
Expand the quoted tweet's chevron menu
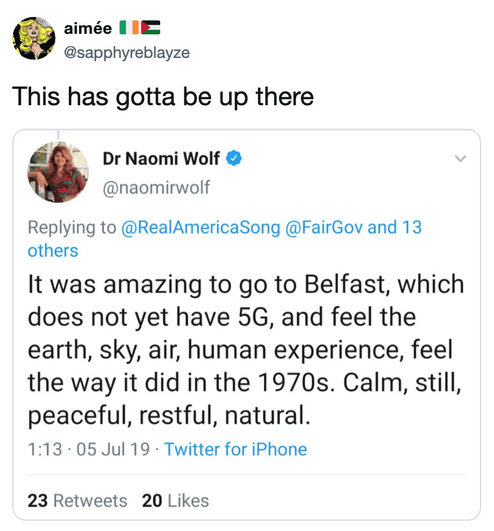pyautogui.click(x=460, y=159)
